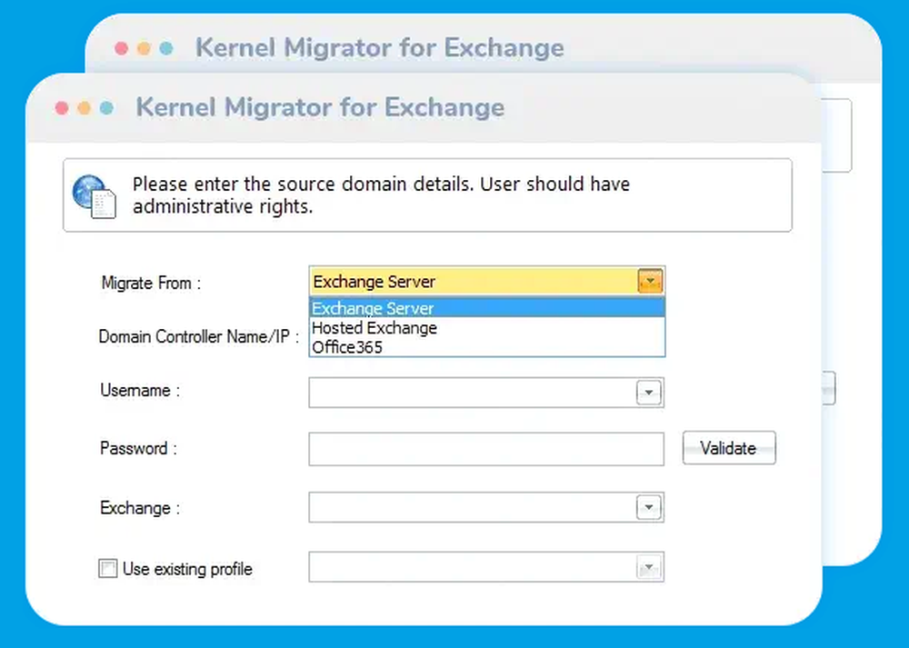
Task: Click the Exchange combo box field
Action: tap(486, 507)
